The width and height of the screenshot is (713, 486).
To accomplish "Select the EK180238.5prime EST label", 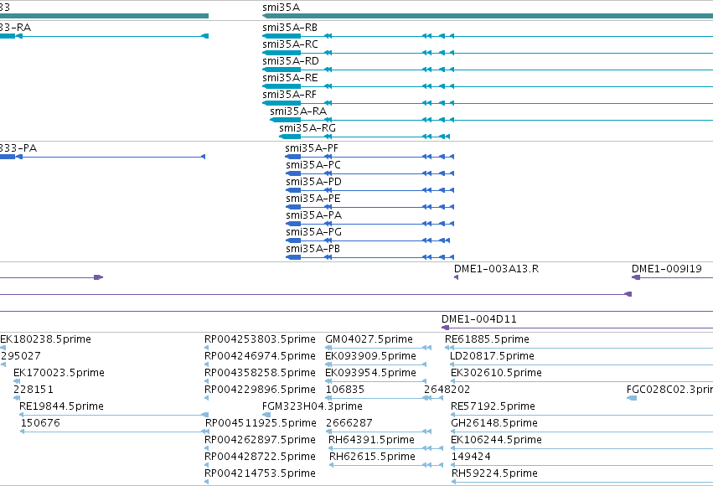I will click(x=45, y=339).
